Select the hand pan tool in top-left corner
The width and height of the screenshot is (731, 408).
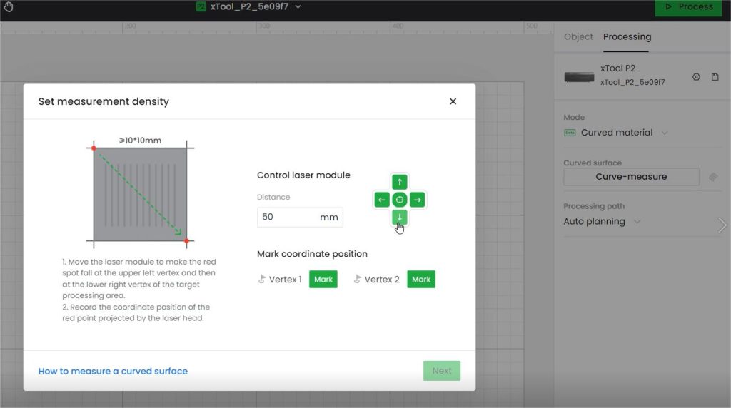point(8,6)
